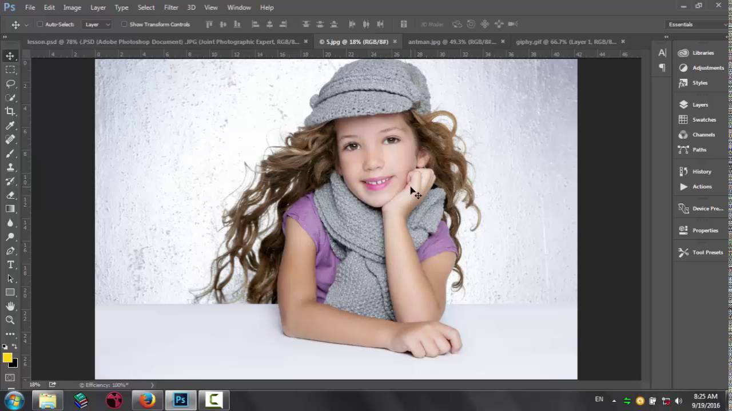Viewport: 732px width, 411px height.
Task: Expand the toolbar to two columns
Action: click(5, 37)
